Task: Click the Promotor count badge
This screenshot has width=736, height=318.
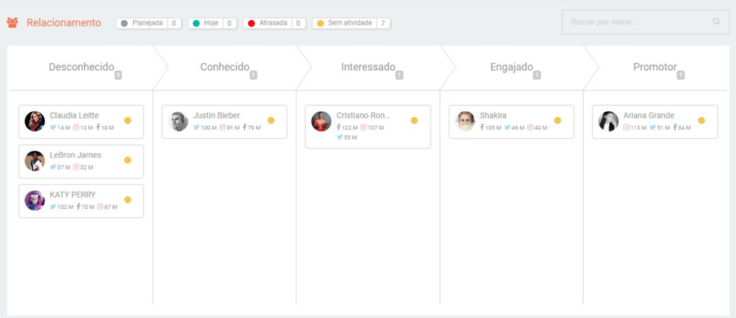Action: click(681, 75)
